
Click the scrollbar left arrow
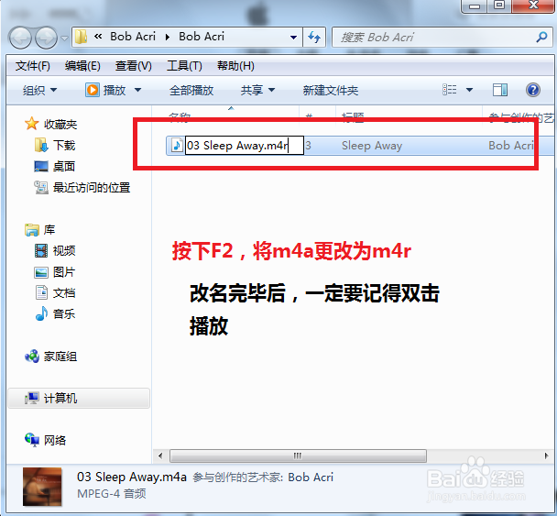pyautogui.click(x=160, y=456)
